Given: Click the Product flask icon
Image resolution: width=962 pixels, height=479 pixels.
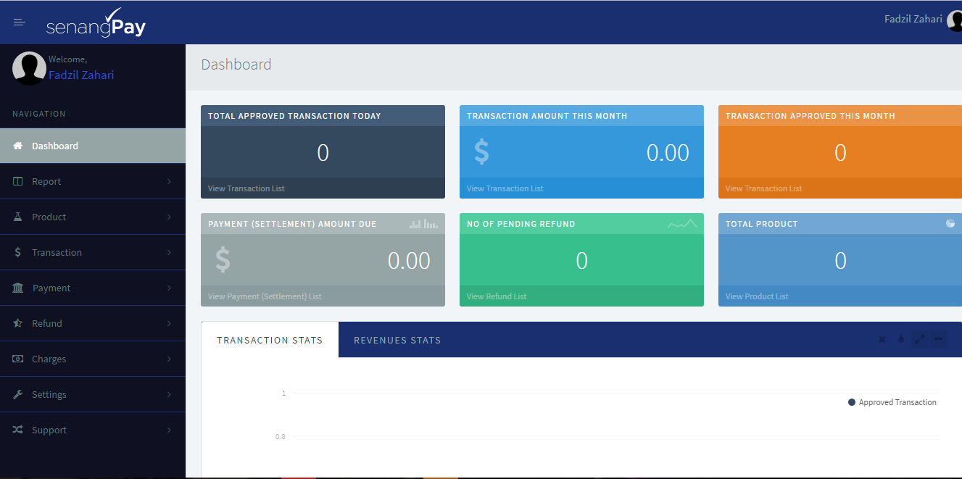Looking at the screenshot, I should tap(18, 217).
